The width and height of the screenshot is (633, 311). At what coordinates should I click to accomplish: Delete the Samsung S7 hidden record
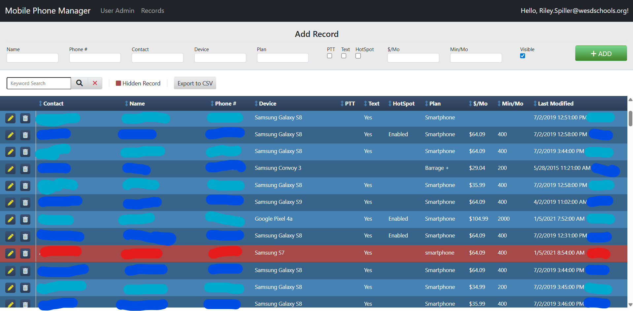[x=25, y=253]
